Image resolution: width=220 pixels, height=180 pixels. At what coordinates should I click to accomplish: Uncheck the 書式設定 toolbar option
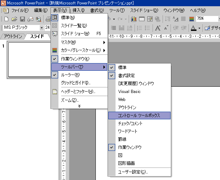[126, 75]
